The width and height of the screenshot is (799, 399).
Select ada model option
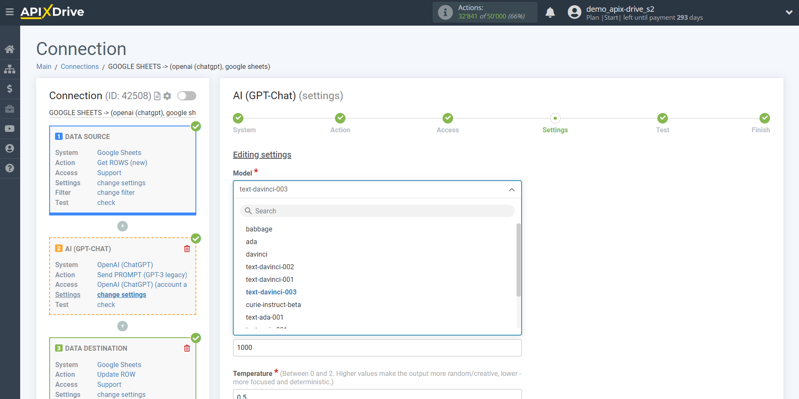(x=251, y=241)
